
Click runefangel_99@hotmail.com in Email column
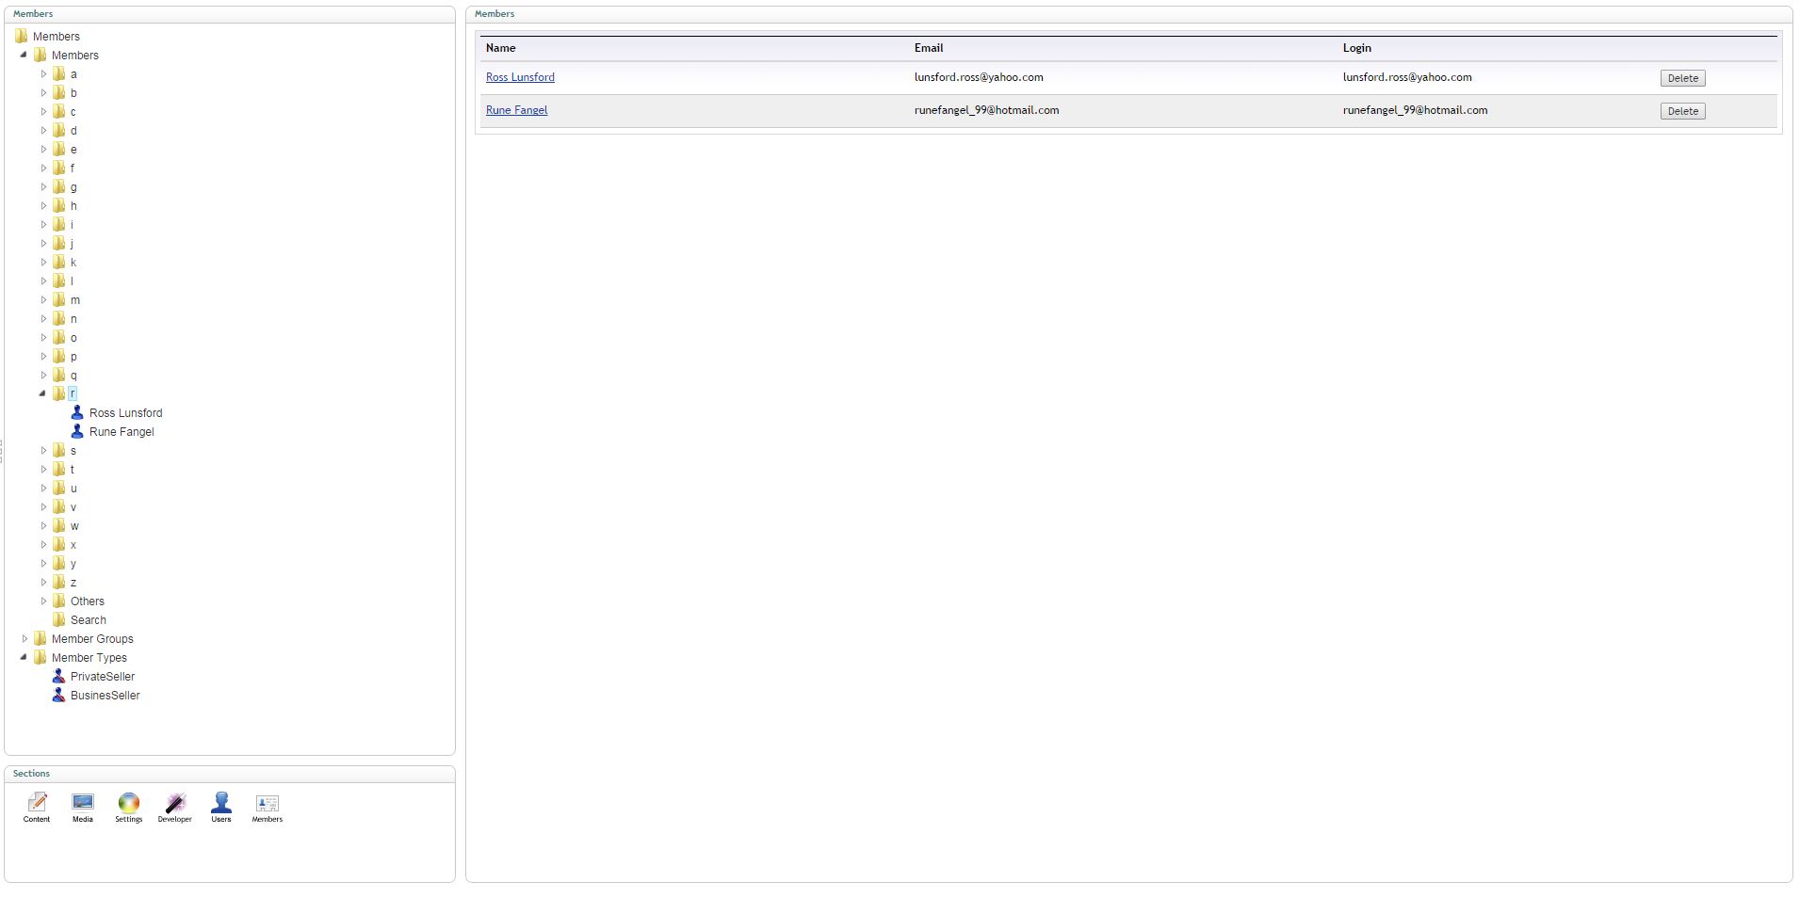point(986,110)
